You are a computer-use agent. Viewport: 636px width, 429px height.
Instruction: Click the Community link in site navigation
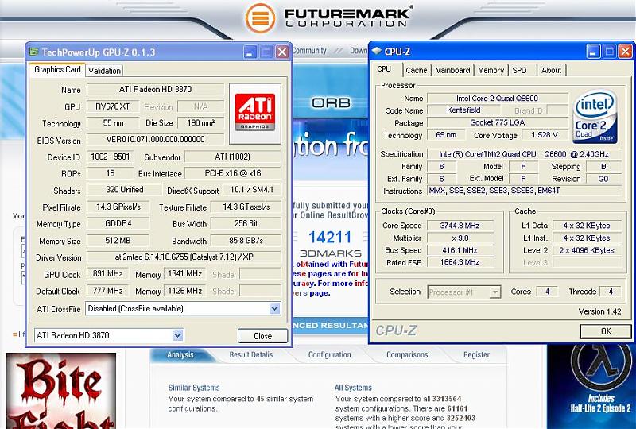pyautogui.click(x=309, y=51)
